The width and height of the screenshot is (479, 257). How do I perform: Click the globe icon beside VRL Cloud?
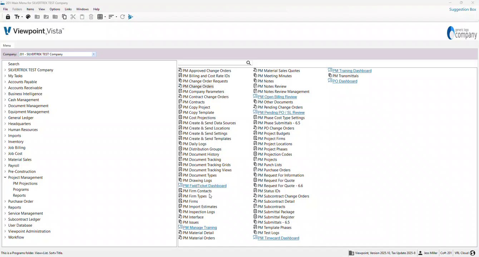473,253
